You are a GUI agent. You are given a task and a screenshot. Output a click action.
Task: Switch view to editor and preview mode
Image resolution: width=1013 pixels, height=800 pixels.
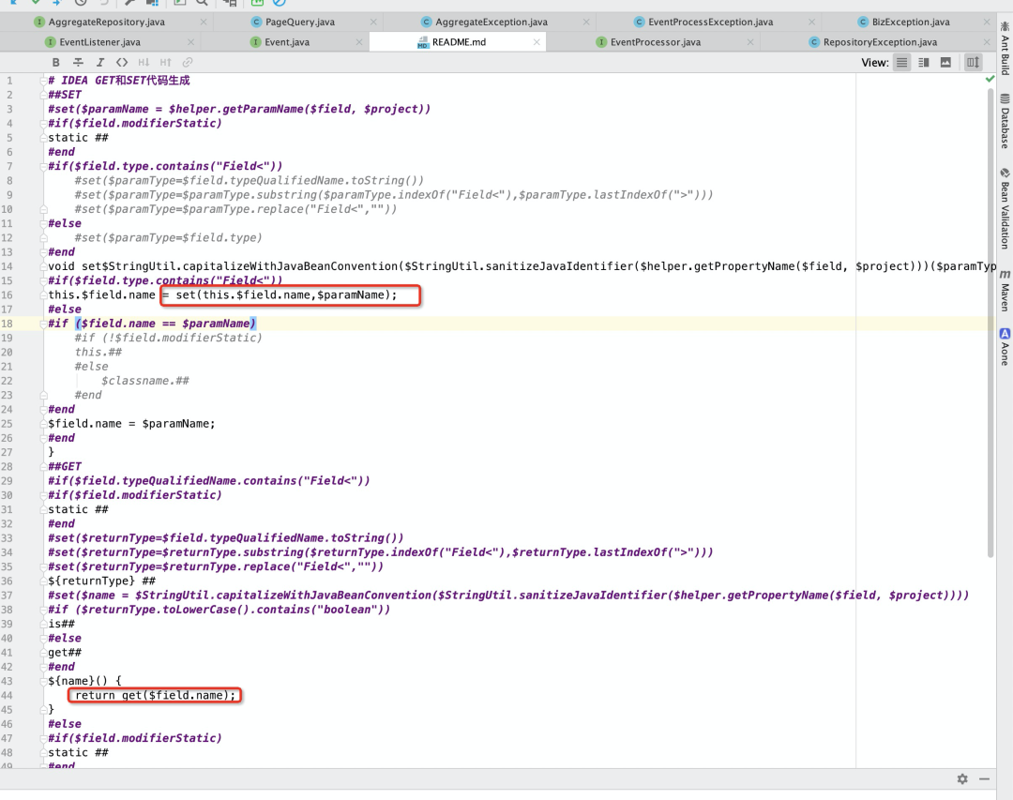click(924, 62)
